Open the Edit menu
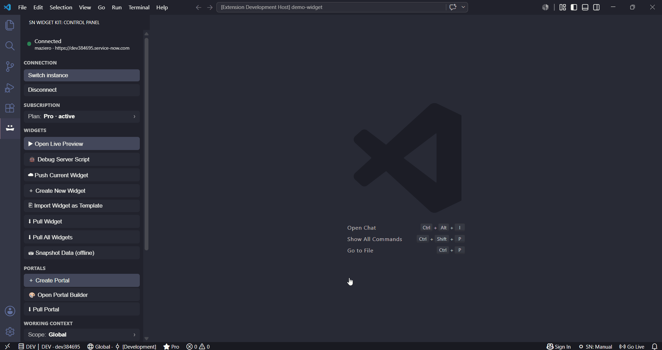Image resolution: width=662 pixels, height=350 pixels. pyautogui.click(x=38, y=7)
